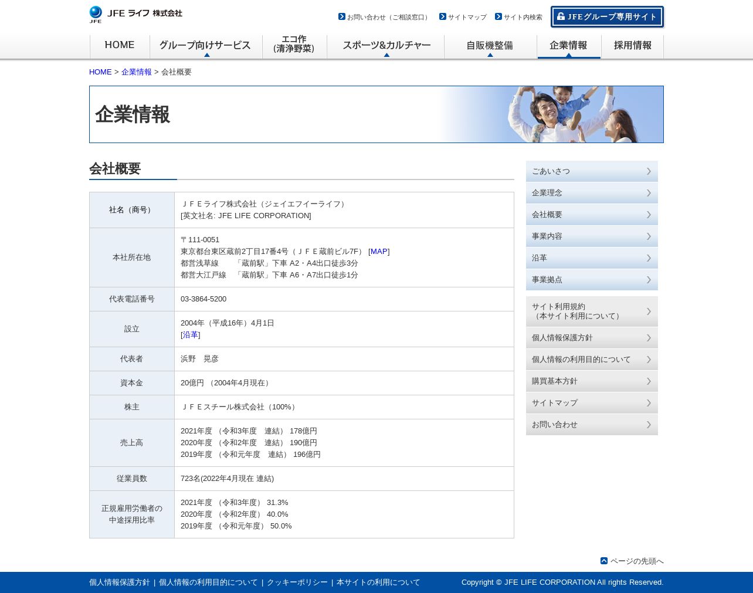Open ごあいさつ in the side menu
Screen dimensions: 753x593
(592, 171)
